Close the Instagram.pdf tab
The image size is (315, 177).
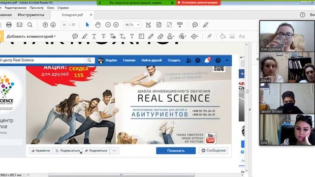[91, 15]
